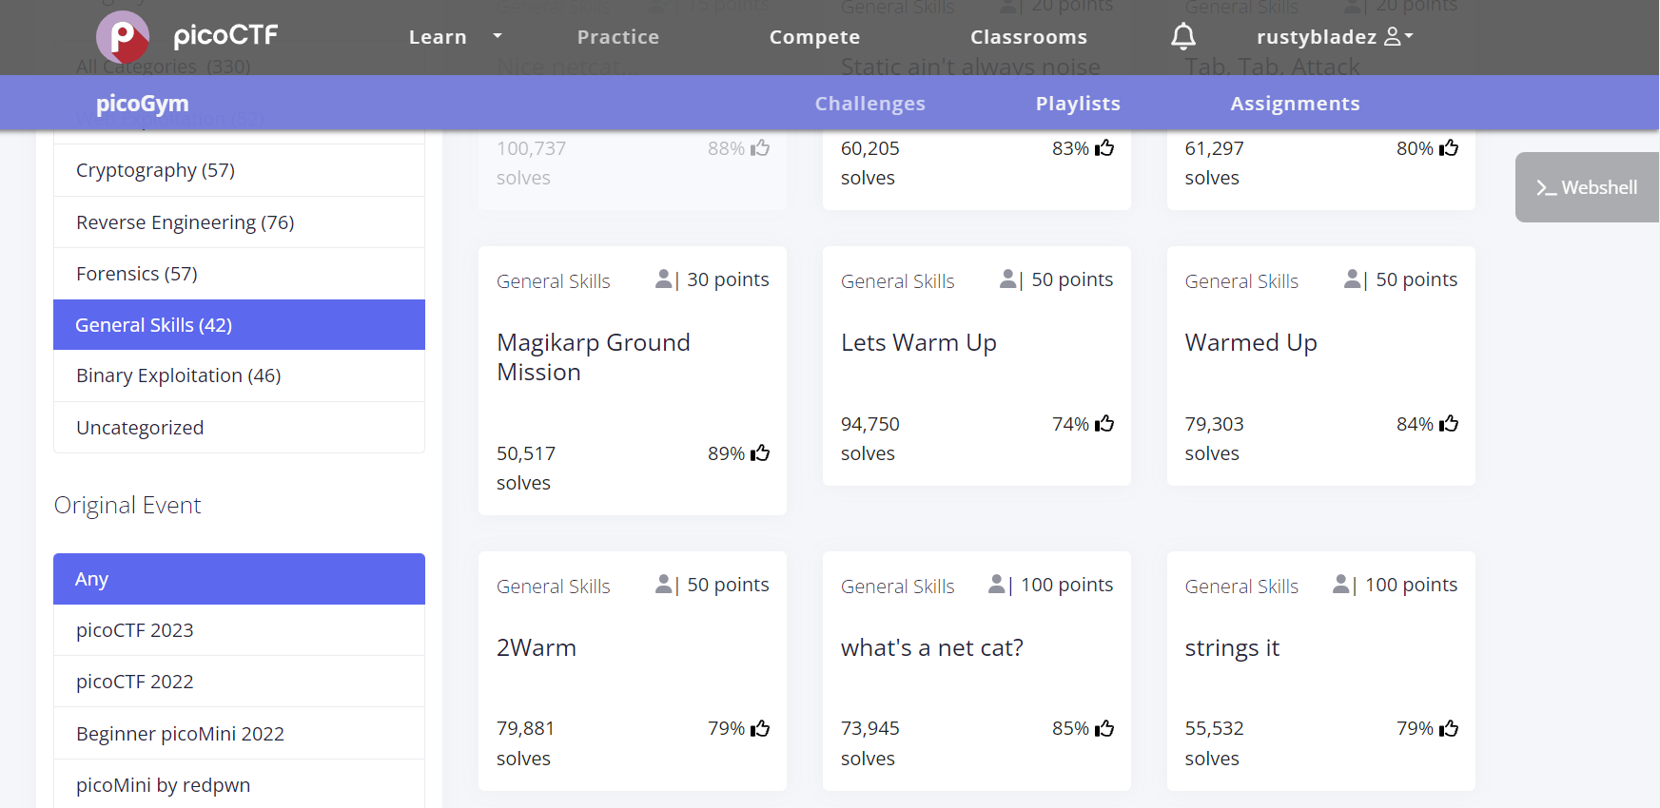Switch to the Playlists tab
1660x808 pixels.
point(1077,104)
